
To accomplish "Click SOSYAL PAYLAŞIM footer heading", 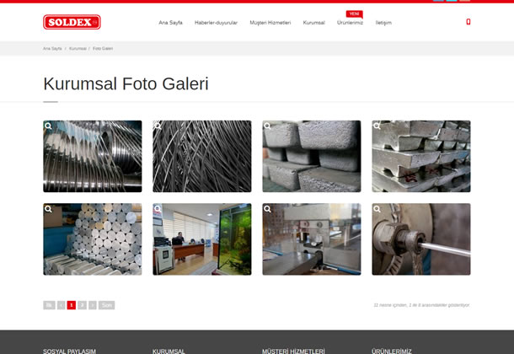I will (x=69, y=351).
